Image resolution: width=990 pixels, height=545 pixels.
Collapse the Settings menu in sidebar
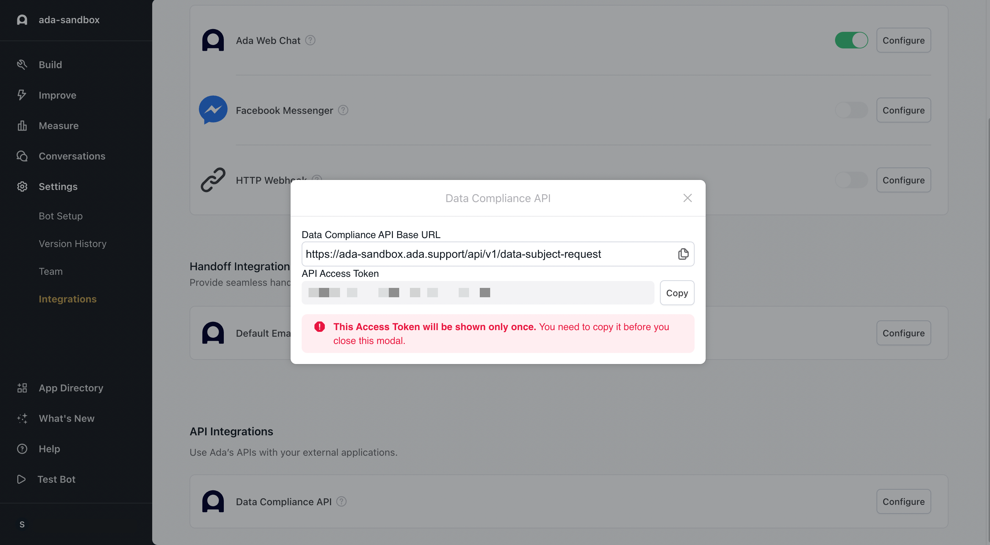coord(58,187)
